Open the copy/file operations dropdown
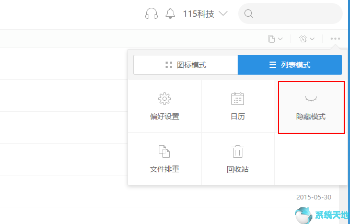 pyautogui.click(x=275, y=39)
